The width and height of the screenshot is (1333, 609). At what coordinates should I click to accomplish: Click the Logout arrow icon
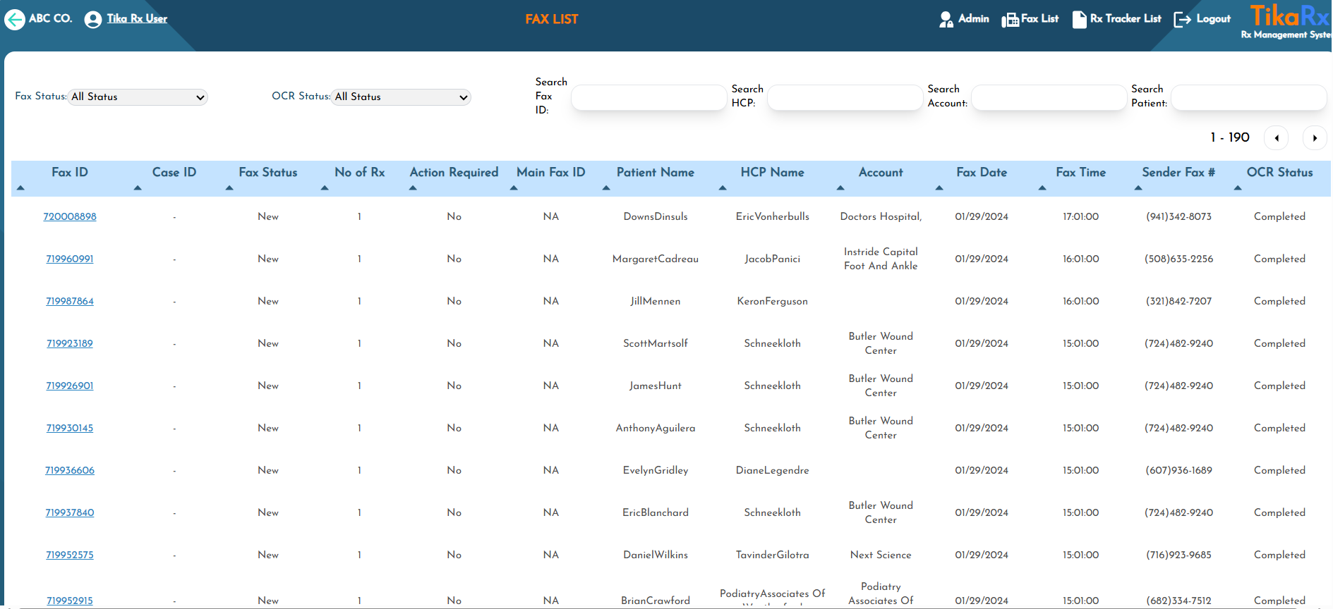pyautogui.click(x=1182, y=19)
